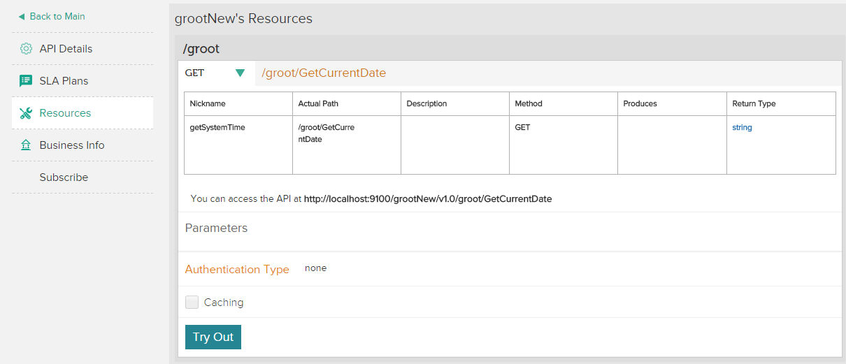Click the string return type link
846x364 pixels.
[x=742, y=128]
